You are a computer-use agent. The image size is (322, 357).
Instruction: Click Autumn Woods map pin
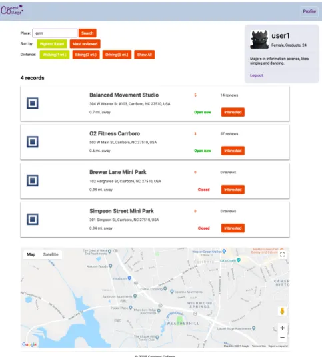click(x=111, y=266)
